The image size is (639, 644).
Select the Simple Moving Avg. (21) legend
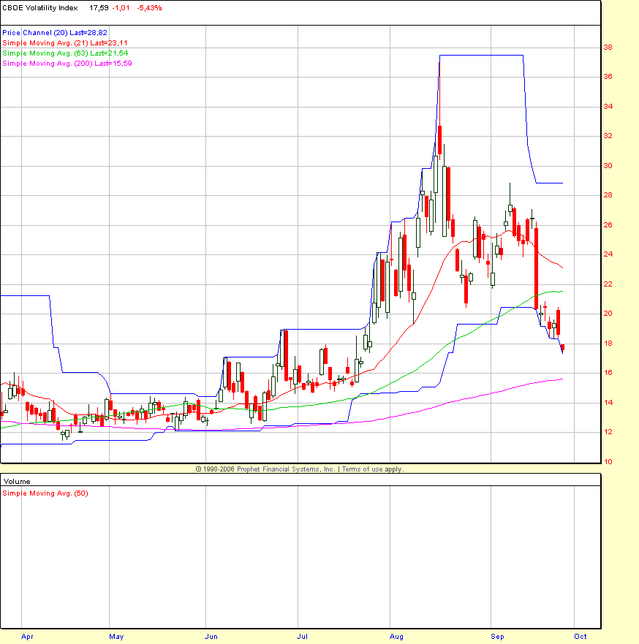click(x=65, y=43)
